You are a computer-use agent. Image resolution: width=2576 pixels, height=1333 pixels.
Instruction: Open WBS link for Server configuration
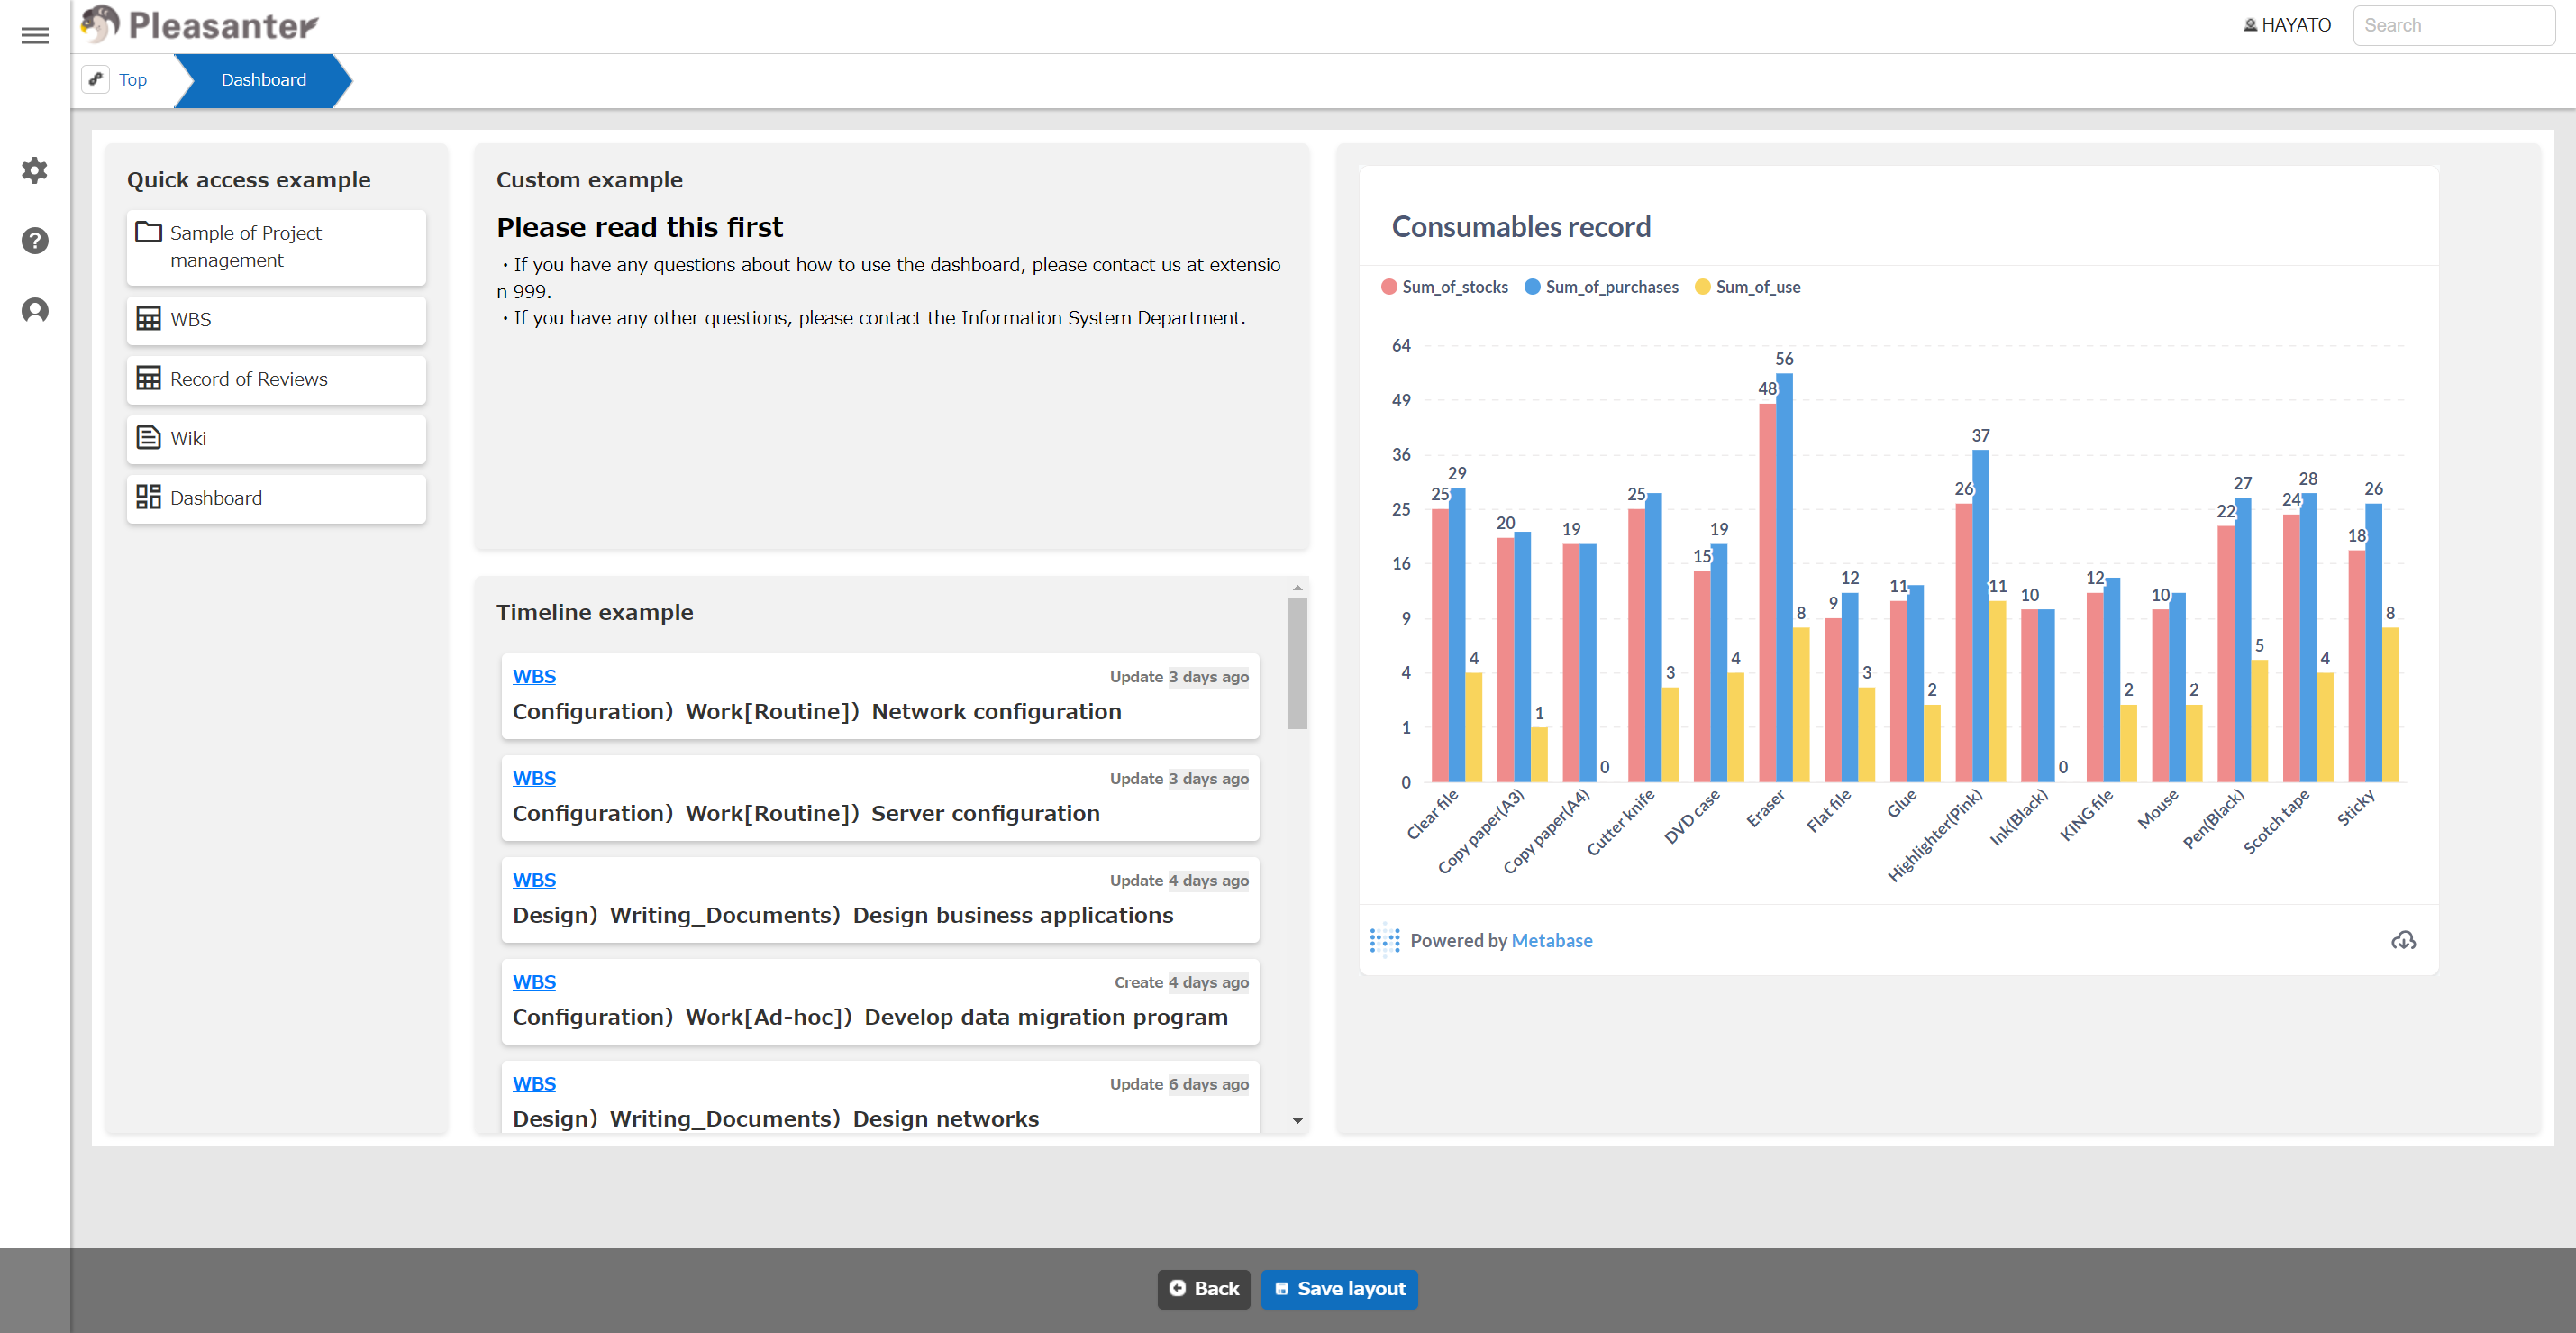(534, 779)
